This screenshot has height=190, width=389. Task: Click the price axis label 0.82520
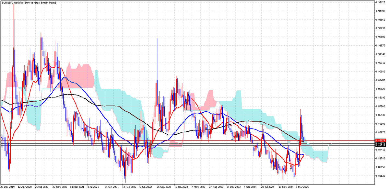381,175
